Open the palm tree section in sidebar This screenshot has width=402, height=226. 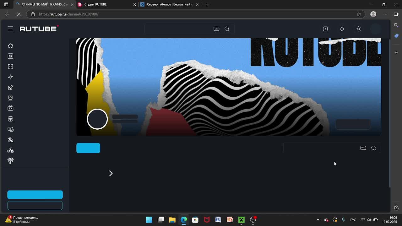point(10,160)
